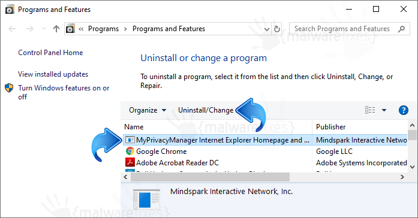Refresh the Programs and Features view
This screenshot has height=218, width=418.
[277, 29]
